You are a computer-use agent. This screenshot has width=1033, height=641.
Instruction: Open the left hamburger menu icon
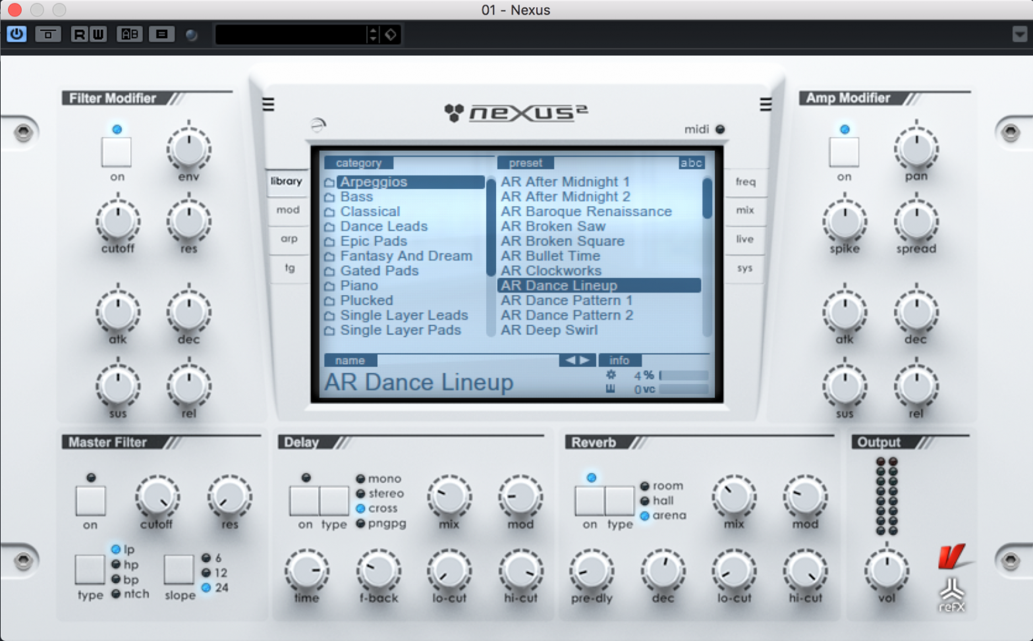268,104
